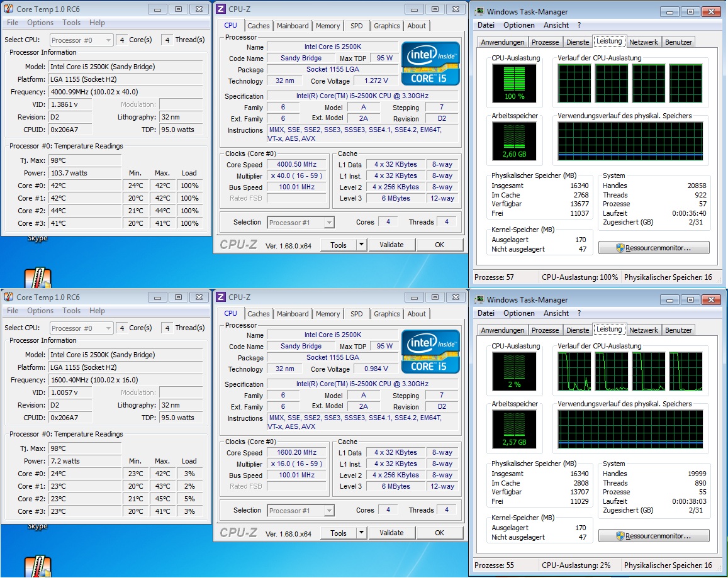
Task: Switch to the About tab in the lower CPU-Z
Action: [417, 313]
